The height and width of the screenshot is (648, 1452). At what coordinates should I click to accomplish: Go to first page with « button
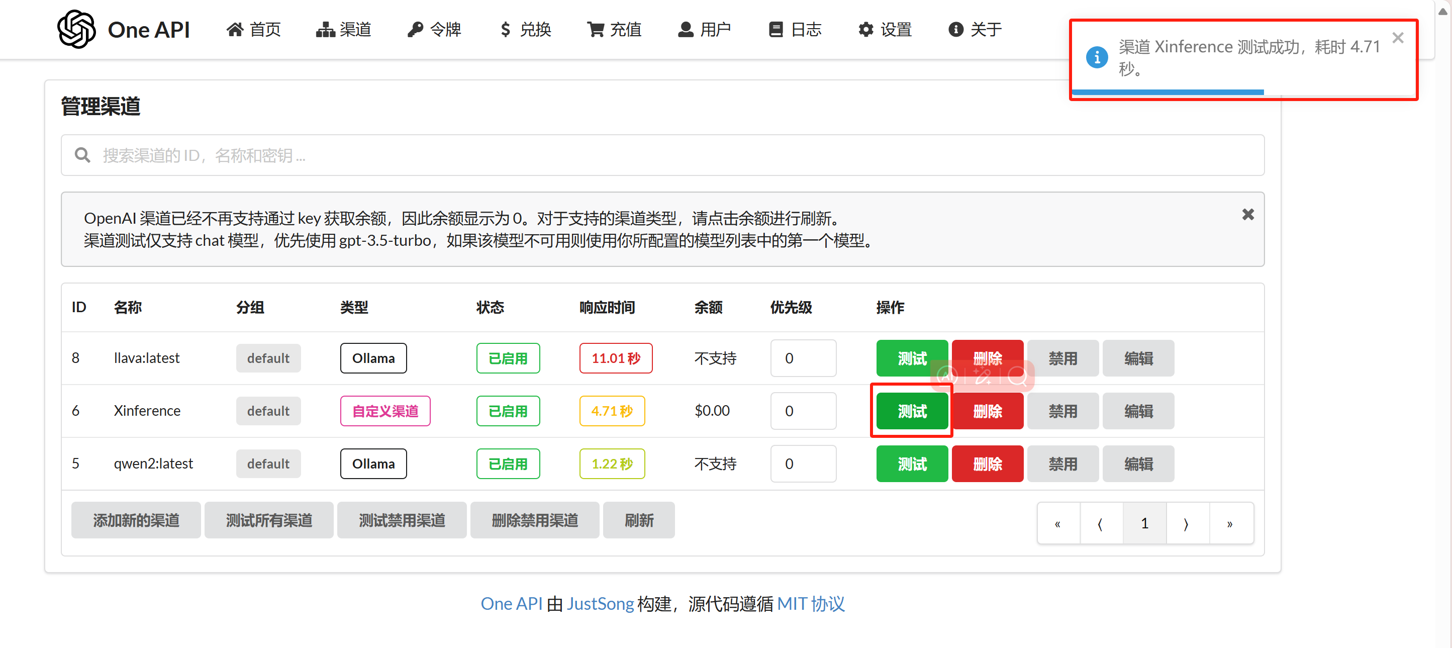pyautogui.click(x=1058, y=523)
